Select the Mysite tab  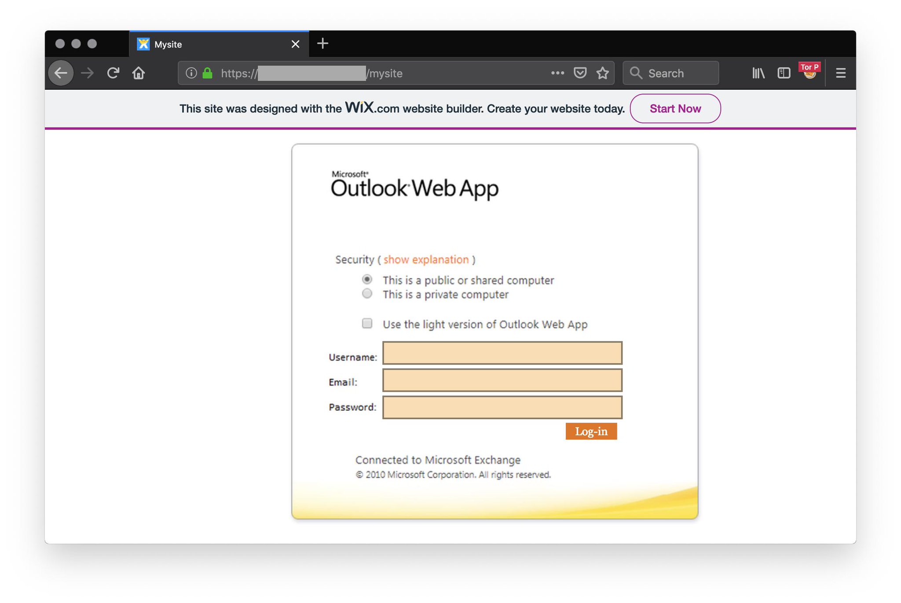[211, 44]
